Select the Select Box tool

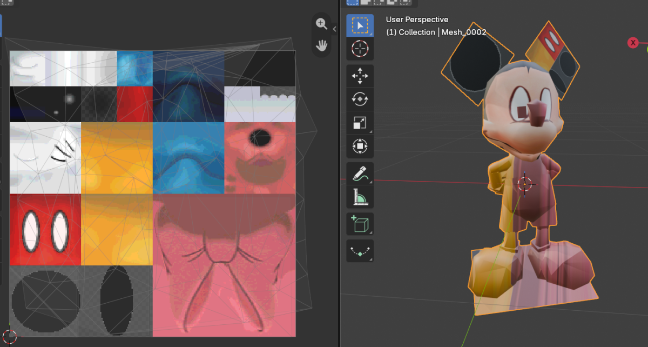[x=360, y=25]
